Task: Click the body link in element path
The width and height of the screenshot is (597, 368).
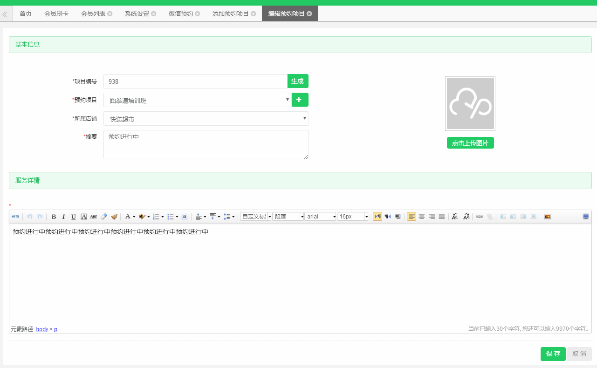Action: [42, 329]
